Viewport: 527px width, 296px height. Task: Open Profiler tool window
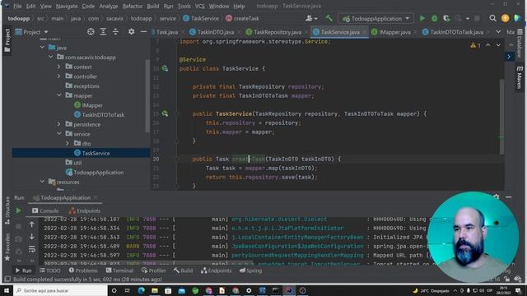point(154,271)
